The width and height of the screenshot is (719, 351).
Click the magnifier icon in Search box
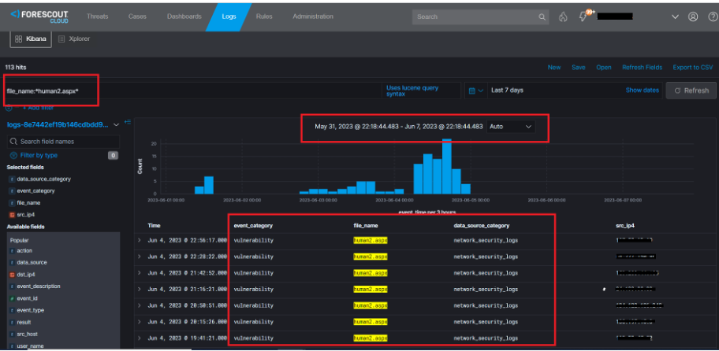pyautogui.click(x=542, y=17)
